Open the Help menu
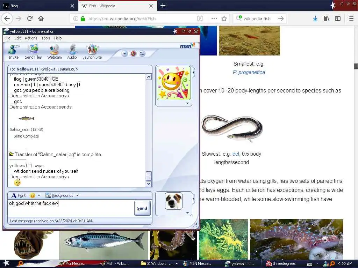The image size is (358, 268). tap(58, 38)
